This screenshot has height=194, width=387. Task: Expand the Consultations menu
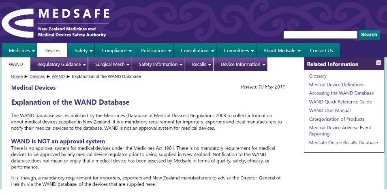(197, 51)
